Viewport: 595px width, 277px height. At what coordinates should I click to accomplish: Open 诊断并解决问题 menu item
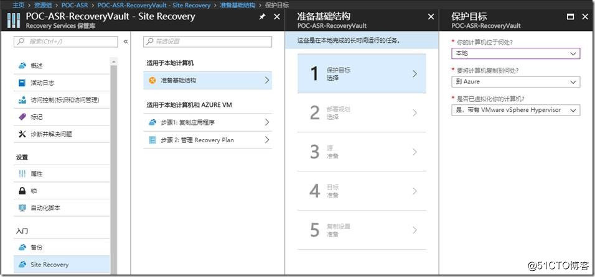pyautogui.click(x=62, y=134)
